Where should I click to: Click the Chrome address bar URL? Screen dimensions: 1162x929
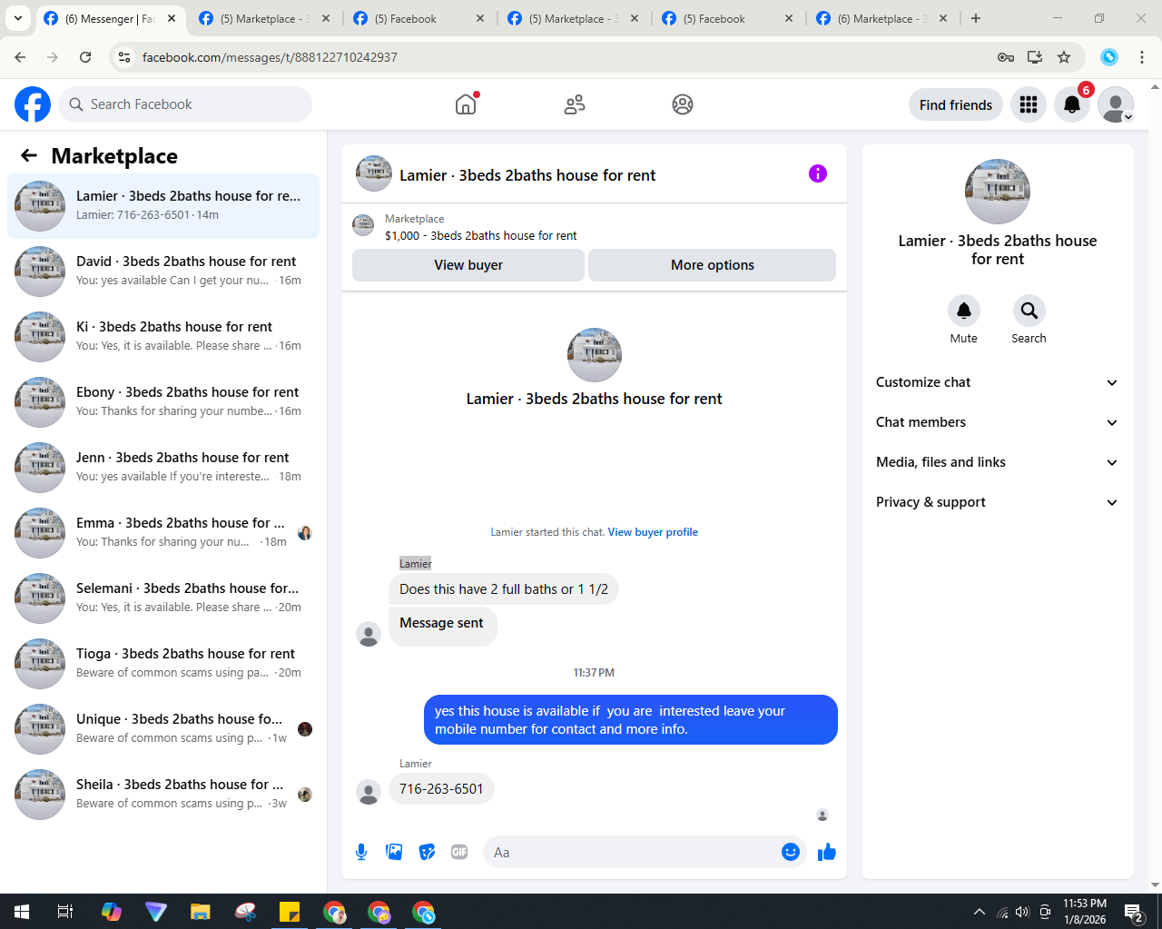(x=270, y=57)
